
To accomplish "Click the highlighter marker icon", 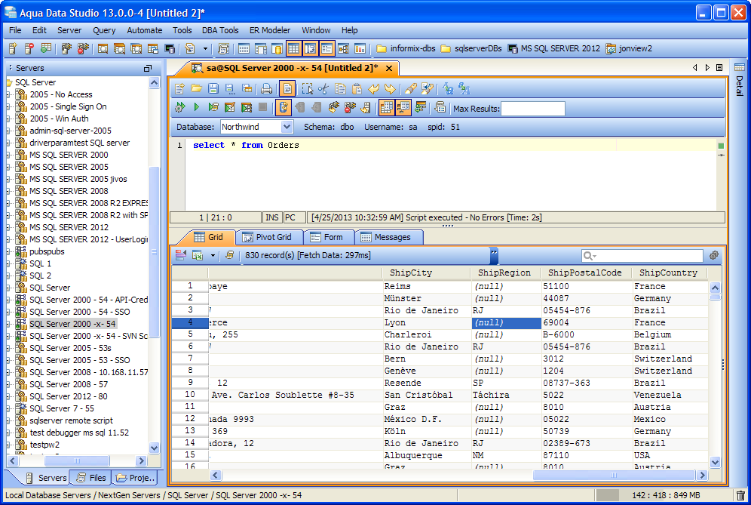I will point(410,88).
